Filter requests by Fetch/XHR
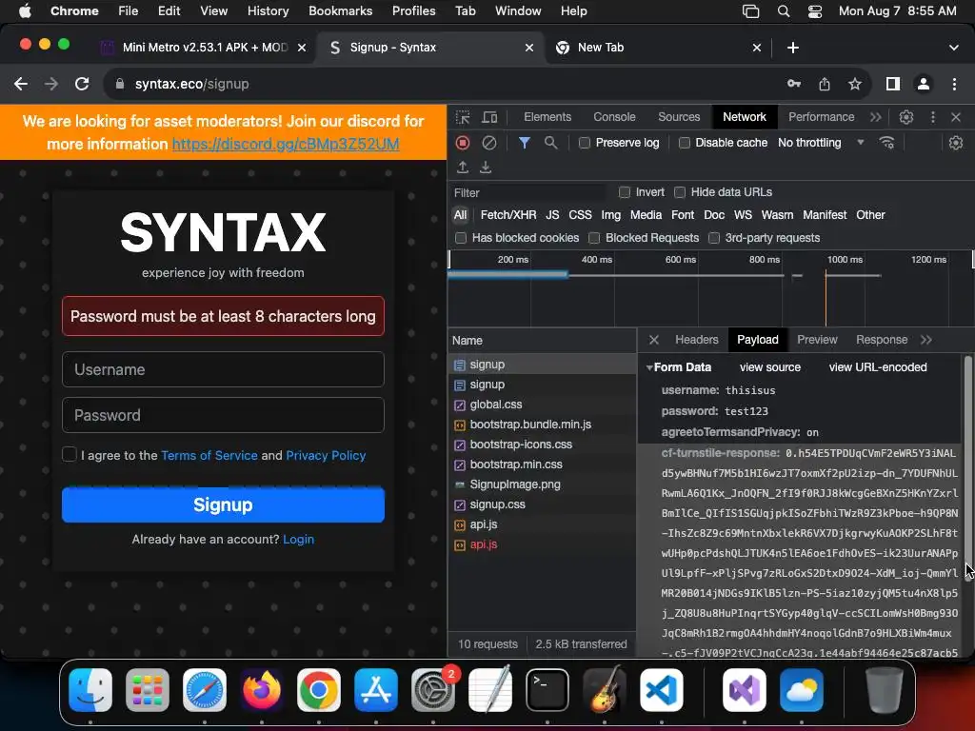The width and height of the screenshot is (975, 731). coord(508,215)
